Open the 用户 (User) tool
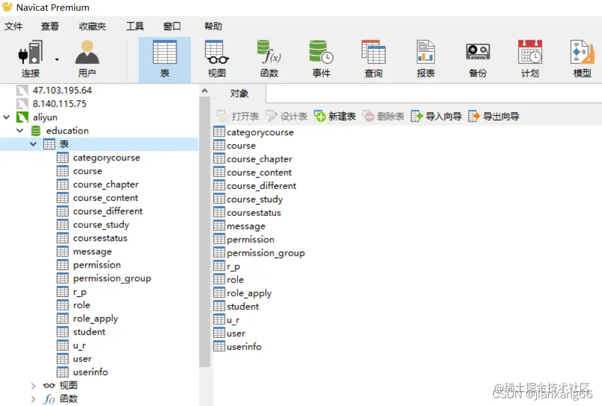The image size is (602, 406). (87, 59)
